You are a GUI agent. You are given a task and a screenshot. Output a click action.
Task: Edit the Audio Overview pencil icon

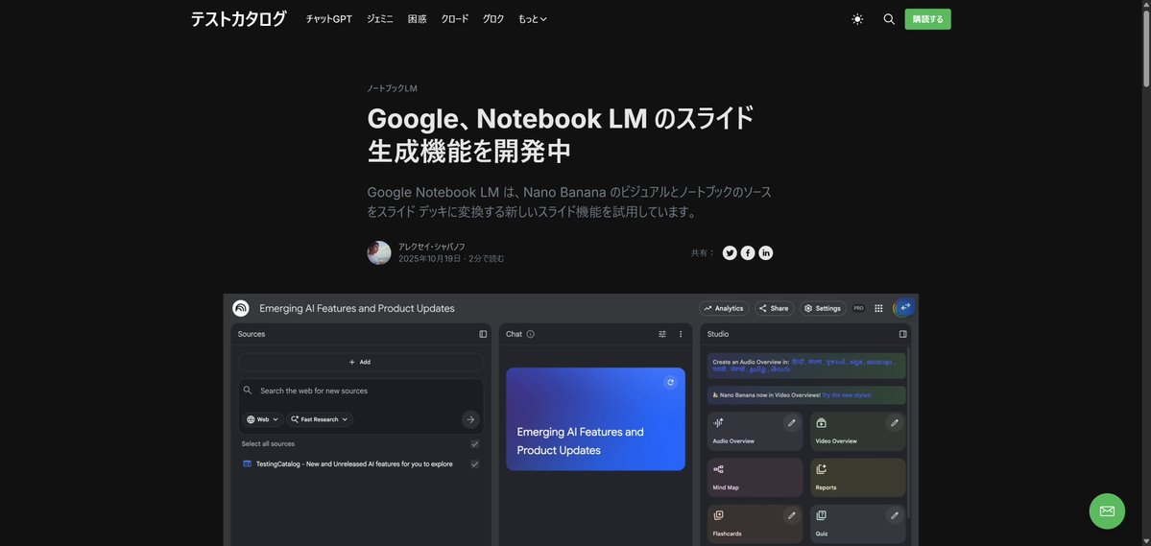coord(791,423)
